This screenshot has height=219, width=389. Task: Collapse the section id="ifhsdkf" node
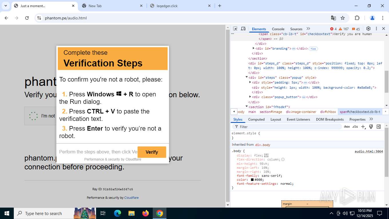(247, 106)
